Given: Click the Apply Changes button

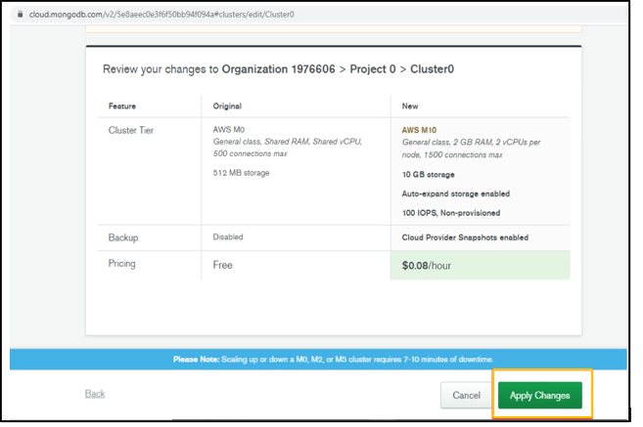Looking at the screenshot, I should [x=539, y=395].
